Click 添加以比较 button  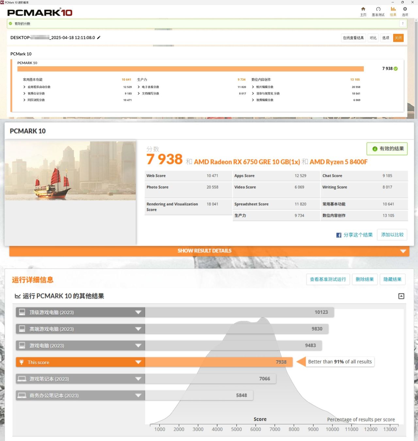tap(392, 235)
